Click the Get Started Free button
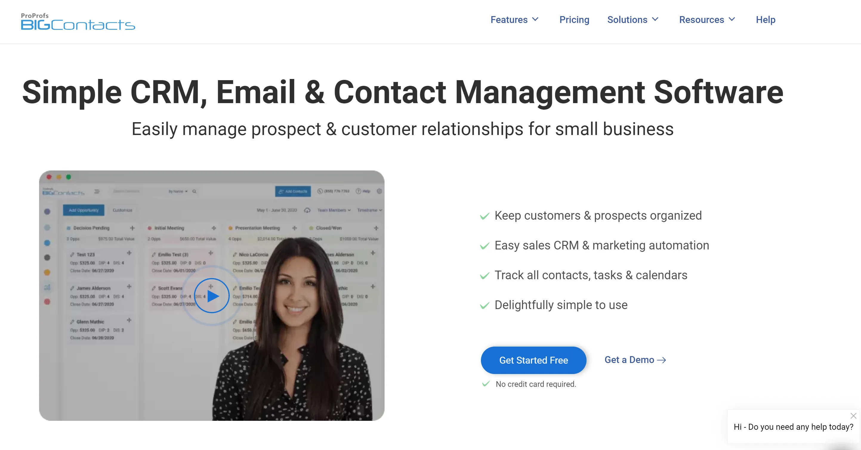Image resolution: width=861 pixels, height=450 pixels. (533, 360)
